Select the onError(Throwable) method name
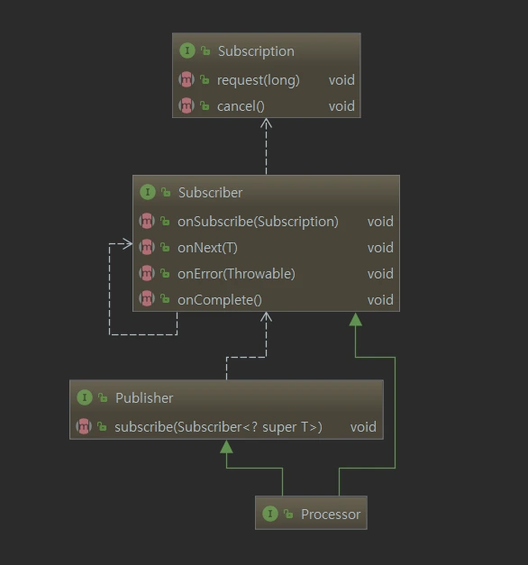 [236, 274]
